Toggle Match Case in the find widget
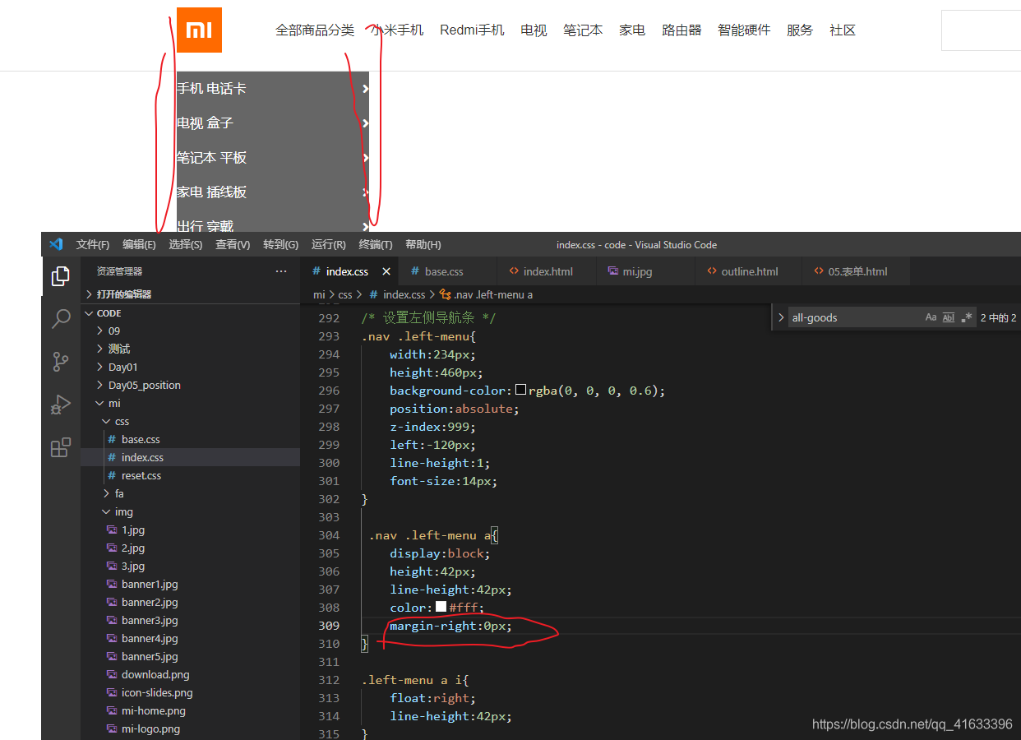Screen dimensions: 1021x740 pyautogui.click(x=931, y=317)
